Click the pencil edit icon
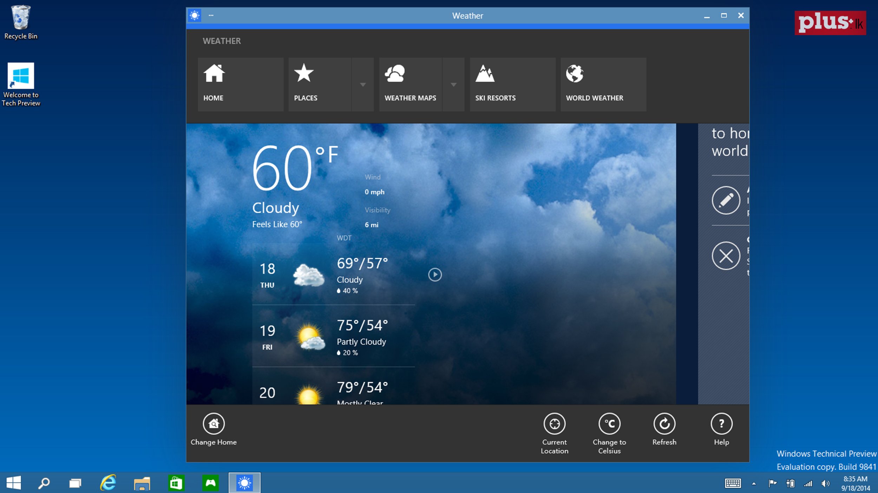Screen dimensions: 878x493 pos(726,201)
